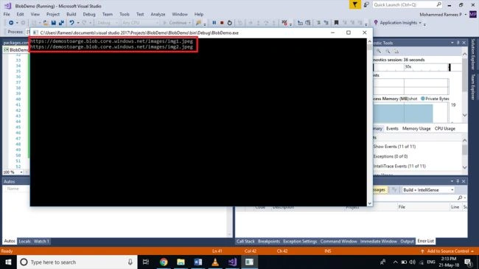Click the Process Memory graph area
479x269 pixels.
point(411,113)
